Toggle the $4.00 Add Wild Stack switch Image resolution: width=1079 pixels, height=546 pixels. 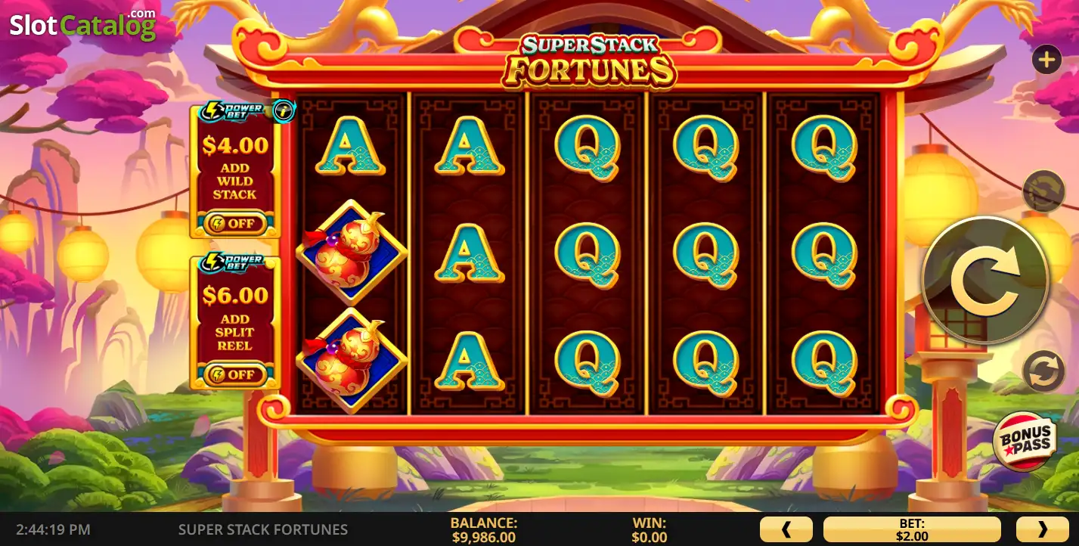(x=234, y=224)
